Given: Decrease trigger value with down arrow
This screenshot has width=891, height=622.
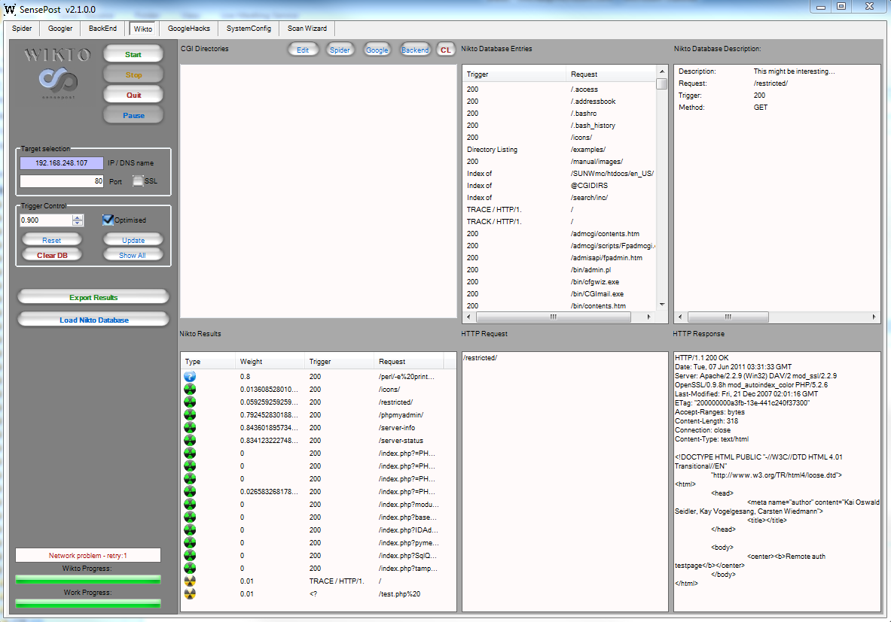Looking at the screenshot, I should click(x=78, y=223).
